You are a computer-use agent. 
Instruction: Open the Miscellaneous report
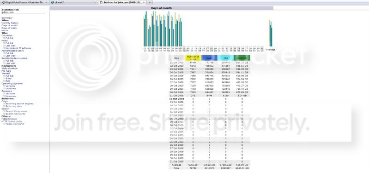pos(9,119)
